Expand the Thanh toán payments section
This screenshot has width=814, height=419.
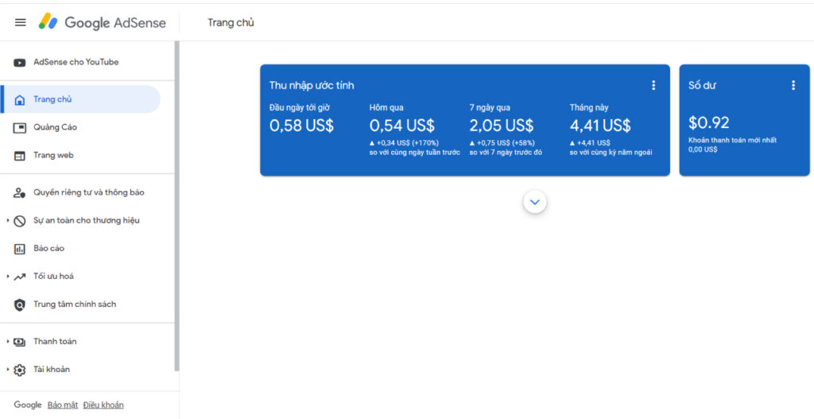pos(8,342)
